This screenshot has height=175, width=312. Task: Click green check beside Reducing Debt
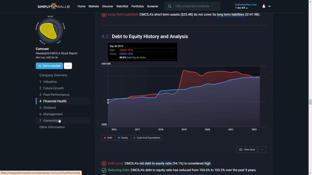click(x=104, y=170)
